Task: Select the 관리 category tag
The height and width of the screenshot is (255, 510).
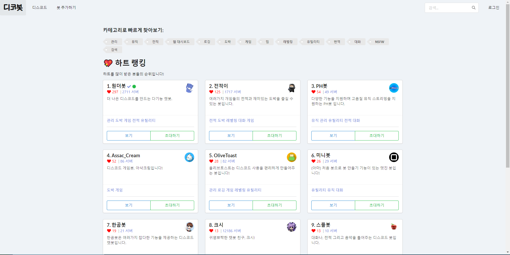Action: tap(113, 42)
